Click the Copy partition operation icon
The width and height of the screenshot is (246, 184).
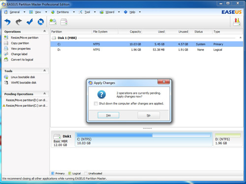pyautogui.click(x=6, y=43)
